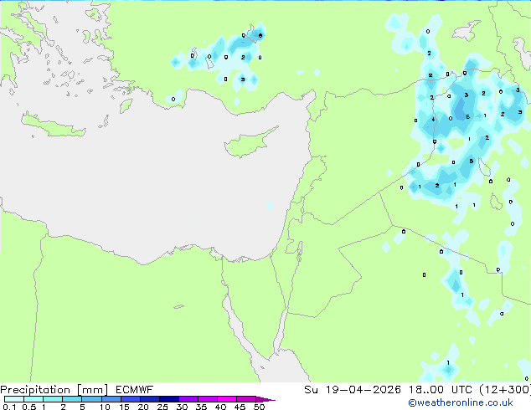
Task: Click the island of Crete on map
Action: 53,126
